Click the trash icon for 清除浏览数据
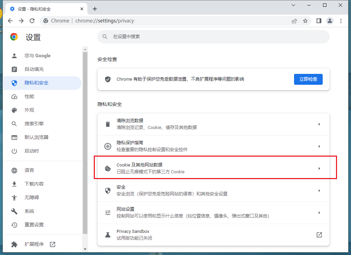 click(108, 124)
